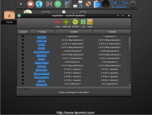Viewport: 152px width, 115px height.
Task: Click the eepDater window title icon
Action: [x=19, y=16]
